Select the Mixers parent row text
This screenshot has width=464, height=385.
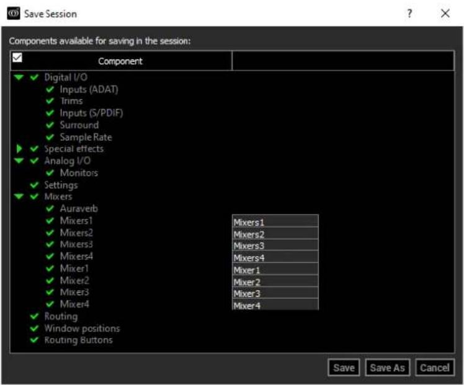click(x=58, y=197)
